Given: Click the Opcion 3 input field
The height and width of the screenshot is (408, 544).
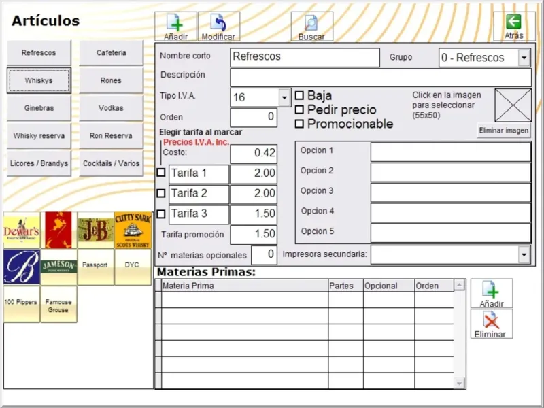Looking at the screenshot, I should pyautogui.click(x=451, y=192).
